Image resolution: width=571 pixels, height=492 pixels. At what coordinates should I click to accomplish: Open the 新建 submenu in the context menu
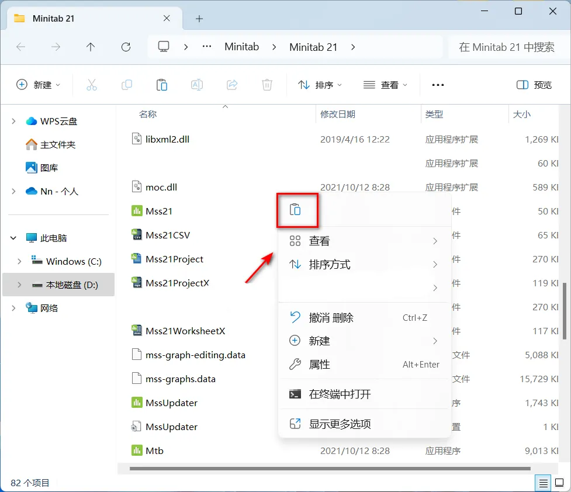click(x=365, y=341)
